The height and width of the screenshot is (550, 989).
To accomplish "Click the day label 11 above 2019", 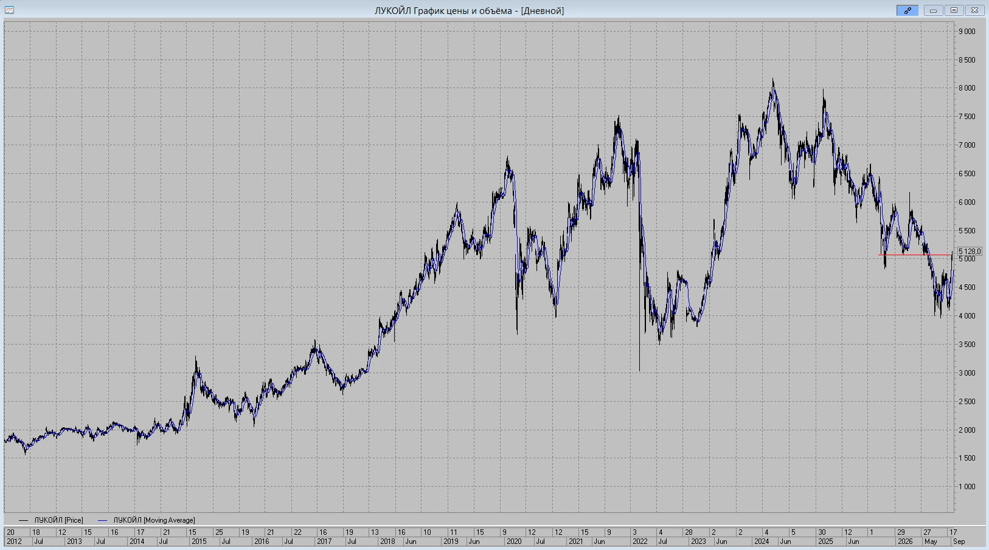I will tap(454, 532).
